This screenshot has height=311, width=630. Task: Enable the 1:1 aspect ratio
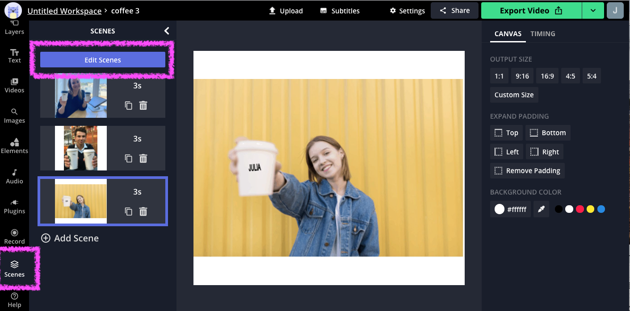point(499,76)
